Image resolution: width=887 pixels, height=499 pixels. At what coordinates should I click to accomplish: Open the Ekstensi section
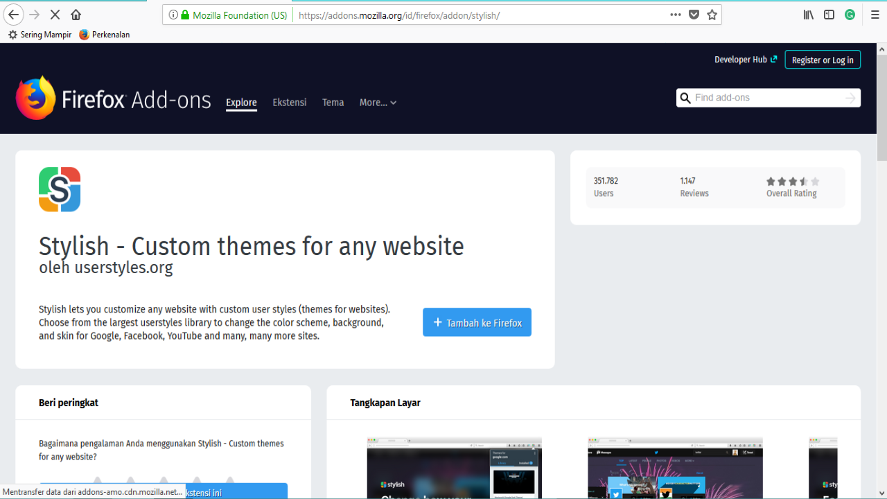(290, 103)
